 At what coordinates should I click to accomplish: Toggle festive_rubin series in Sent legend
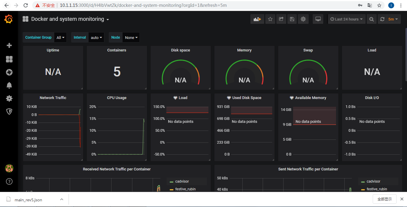click(377, 189)
